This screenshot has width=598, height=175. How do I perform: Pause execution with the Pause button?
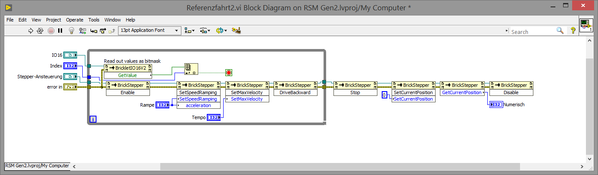(60, 31)
